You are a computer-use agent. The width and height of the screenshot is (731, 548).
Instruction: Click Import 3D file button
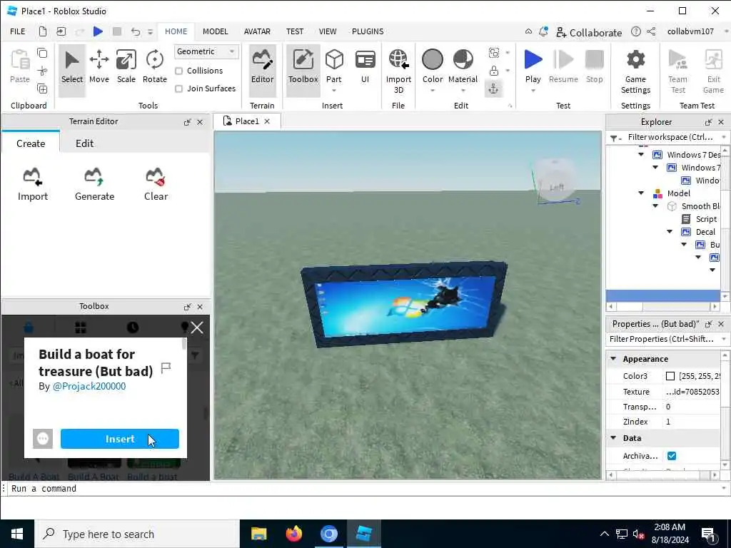click(398, 71)
